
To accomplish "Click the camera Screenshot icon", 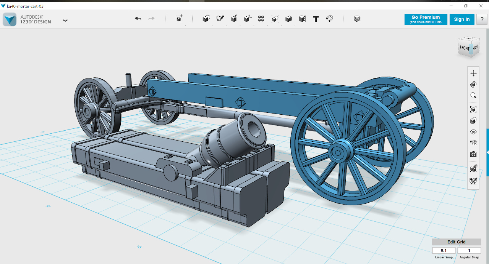I will click(473, 154).
